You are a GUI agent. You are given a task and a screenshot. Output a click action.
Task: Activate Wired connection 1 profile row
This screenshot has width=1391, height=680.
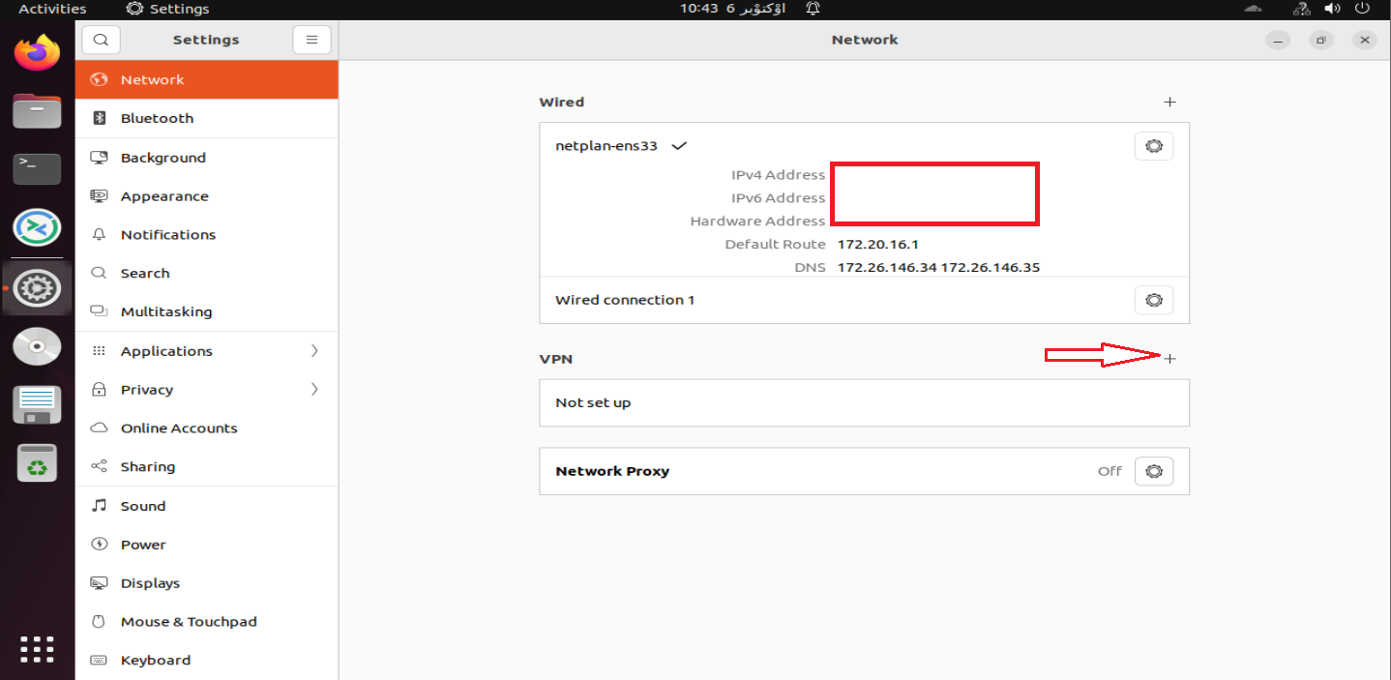coord(625,300)
